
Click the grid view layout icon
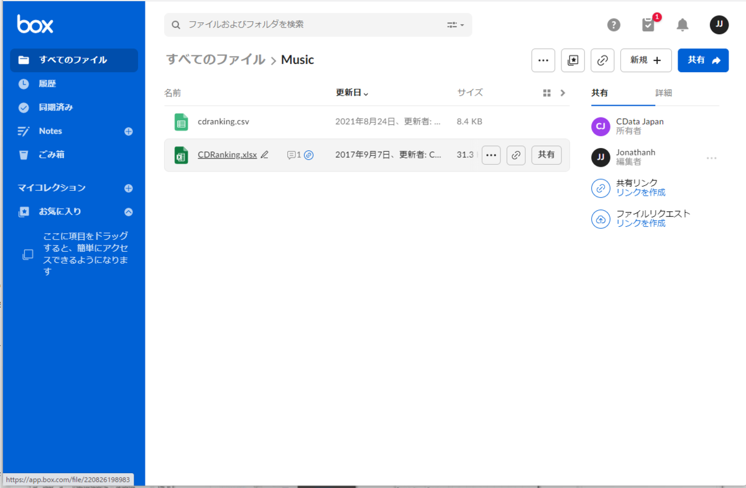point(546,92)
